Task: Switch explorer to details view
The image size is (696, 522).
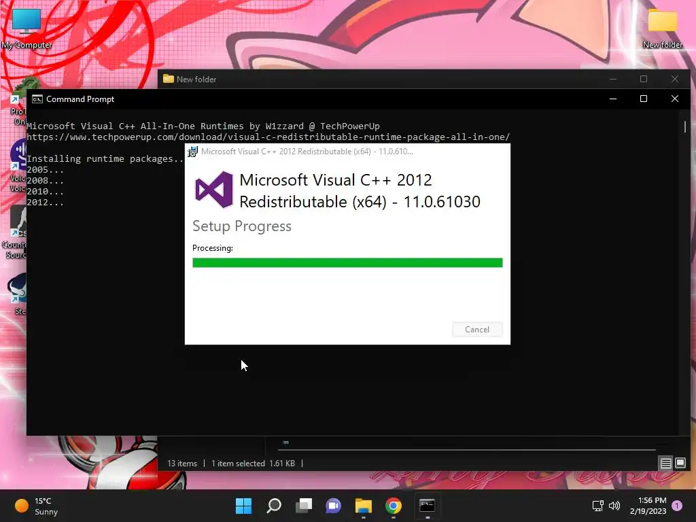Action: tap(666, 464)
